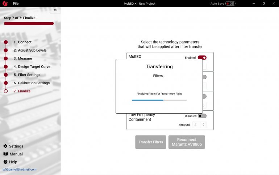Minimize the MultEQ-X window
Viewport: 279px width, 175px height.
click(254, 3)
